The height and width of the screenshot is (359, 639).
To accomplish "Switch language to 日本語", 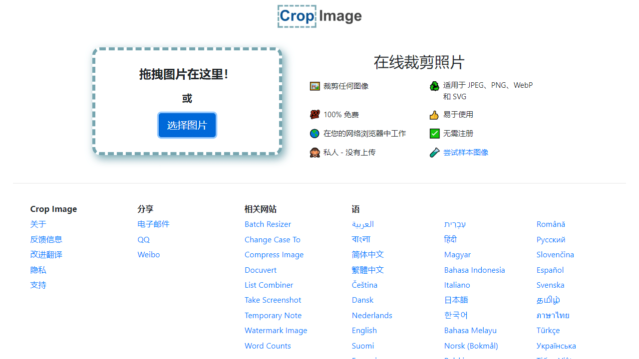I will (x=456, y=300).
